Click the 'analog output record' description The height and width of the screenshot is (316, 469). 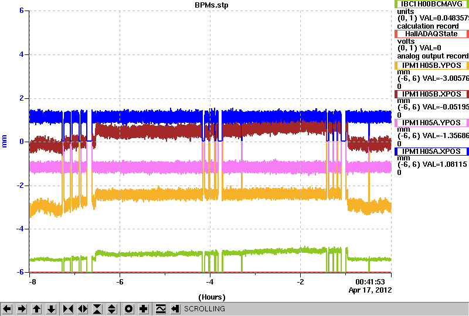(433, 56)
